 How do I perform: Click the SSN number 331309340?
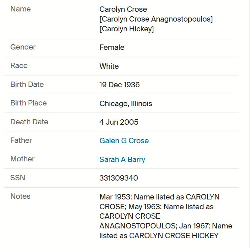tap(119, 178)
